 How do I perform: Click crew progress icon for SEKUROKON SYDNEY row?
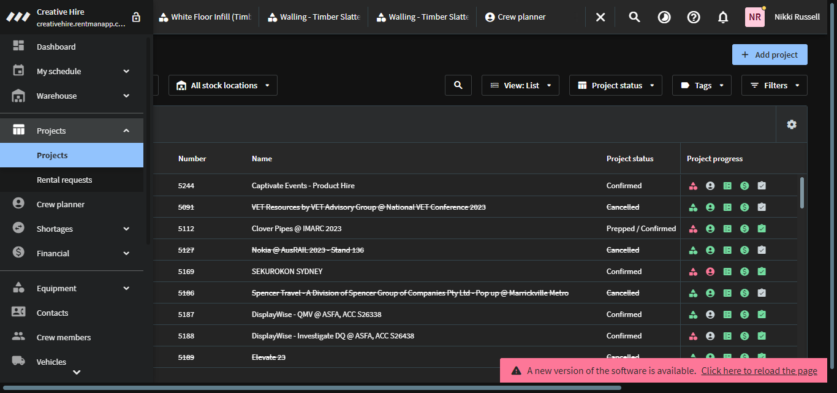pos(710,272)
